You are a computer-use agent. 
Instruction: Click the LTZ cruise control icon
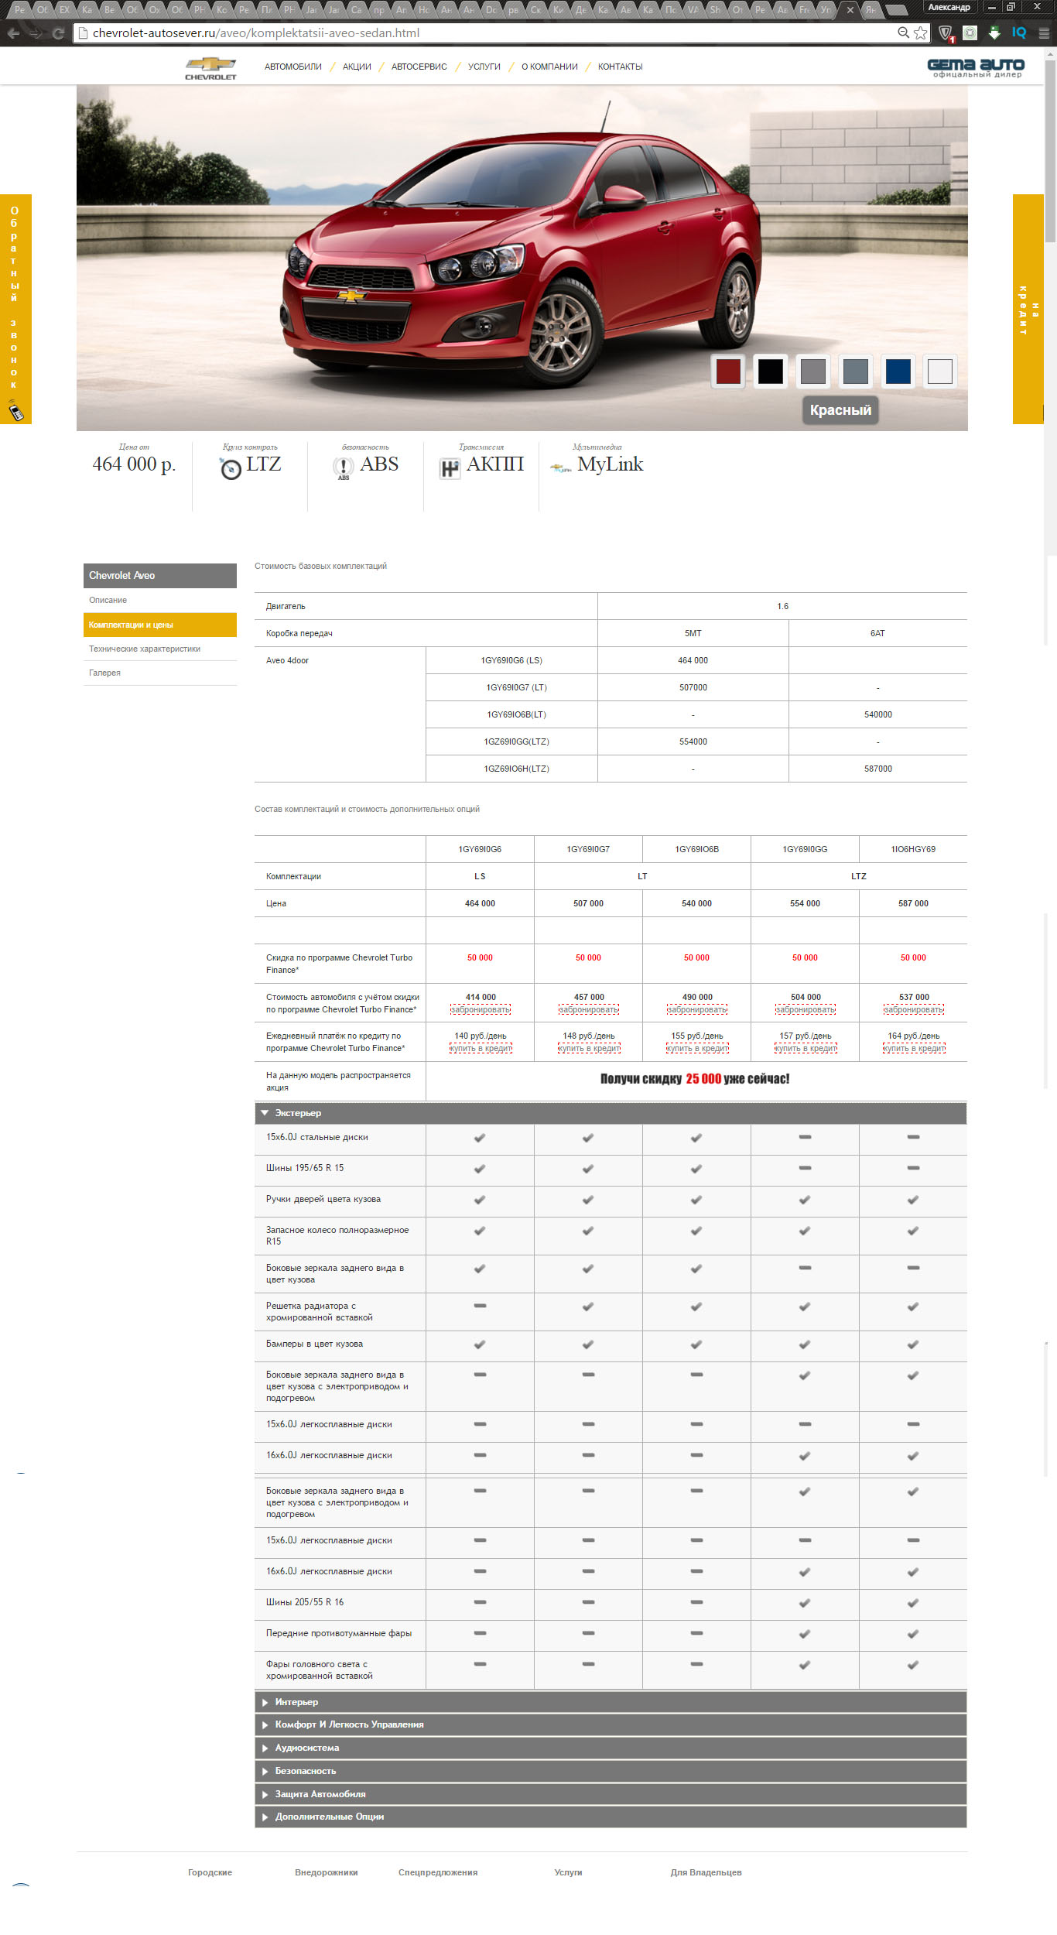(231, 468)
